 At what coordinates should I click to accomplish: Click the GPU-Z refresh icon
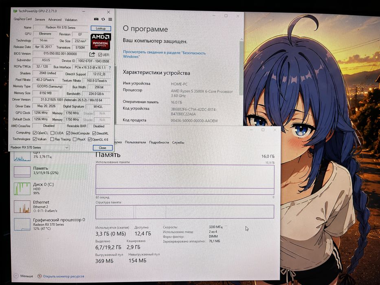(103, 19)
